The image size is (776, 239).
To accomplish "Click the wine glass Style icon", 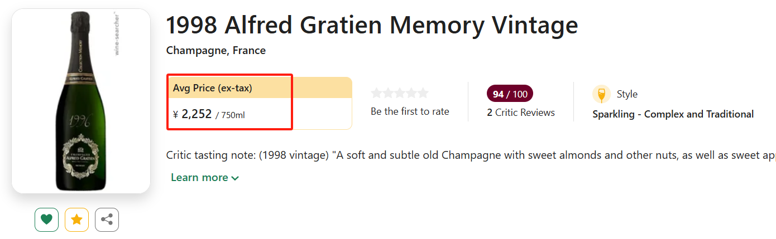I will click(x=601, y=94).
